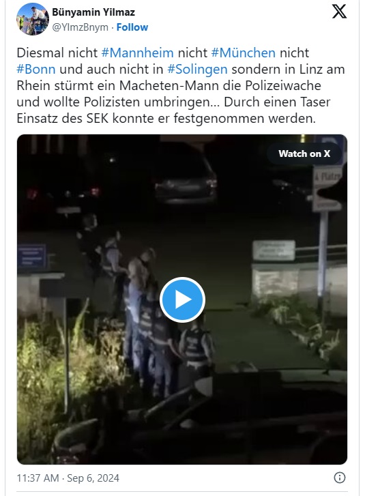This screenshot has height=496, width=365.
Task: Open the #Solingen hashtag
Action: pyautogui.click(x=197, y=70)
